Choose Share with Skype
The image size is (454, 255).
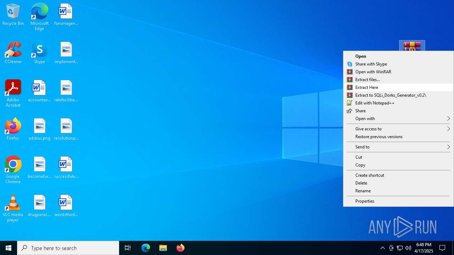tap(398, 64)
